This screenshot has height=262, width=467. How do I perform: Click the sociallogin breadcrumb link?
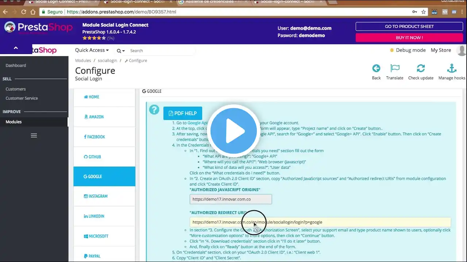point(107,60)
